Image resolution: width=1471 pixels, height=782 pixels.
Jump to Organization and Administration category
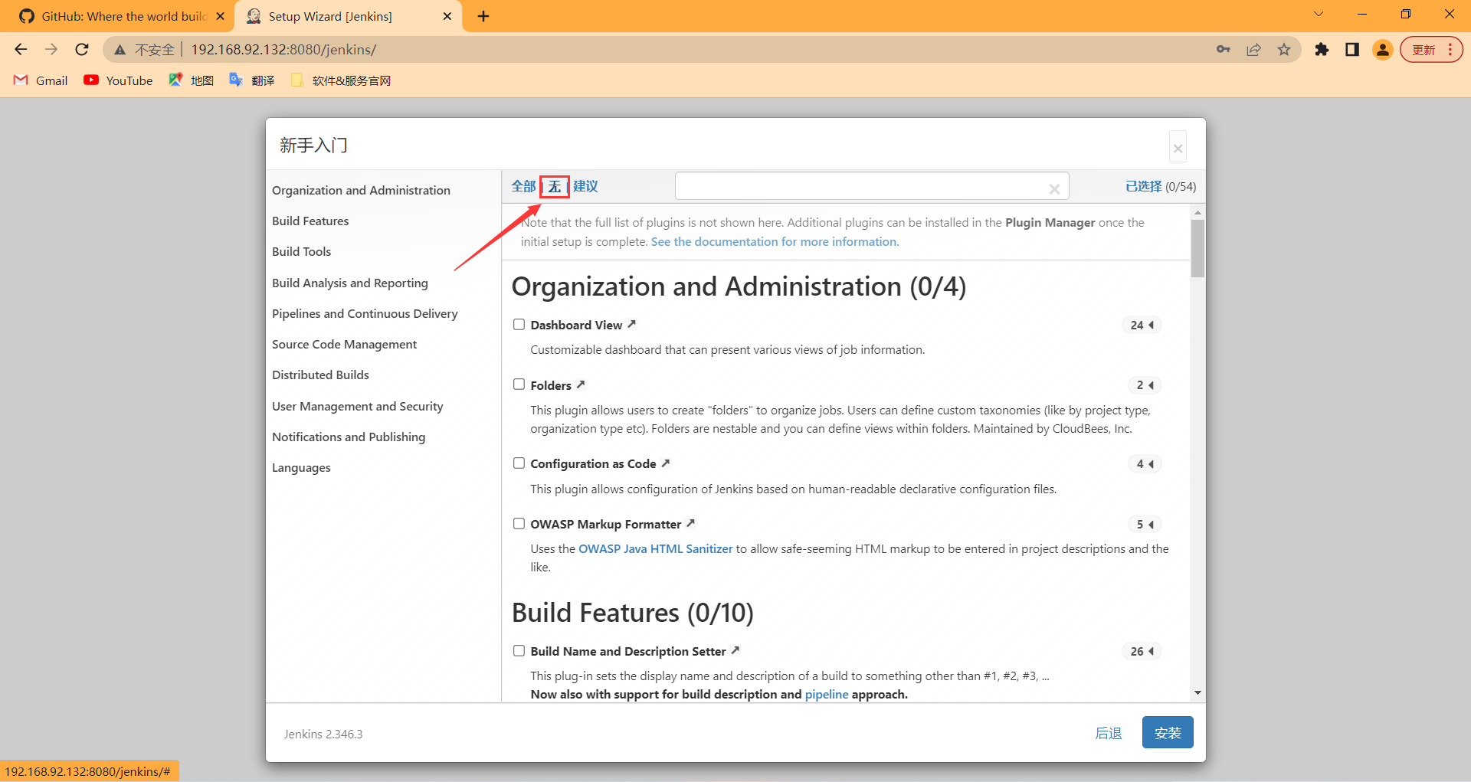tap(361, 190)
